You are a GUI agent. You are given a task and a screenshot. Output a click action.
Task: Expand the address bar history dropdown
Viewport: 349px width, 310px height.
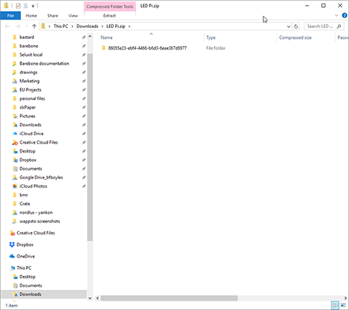coord(289,27)
